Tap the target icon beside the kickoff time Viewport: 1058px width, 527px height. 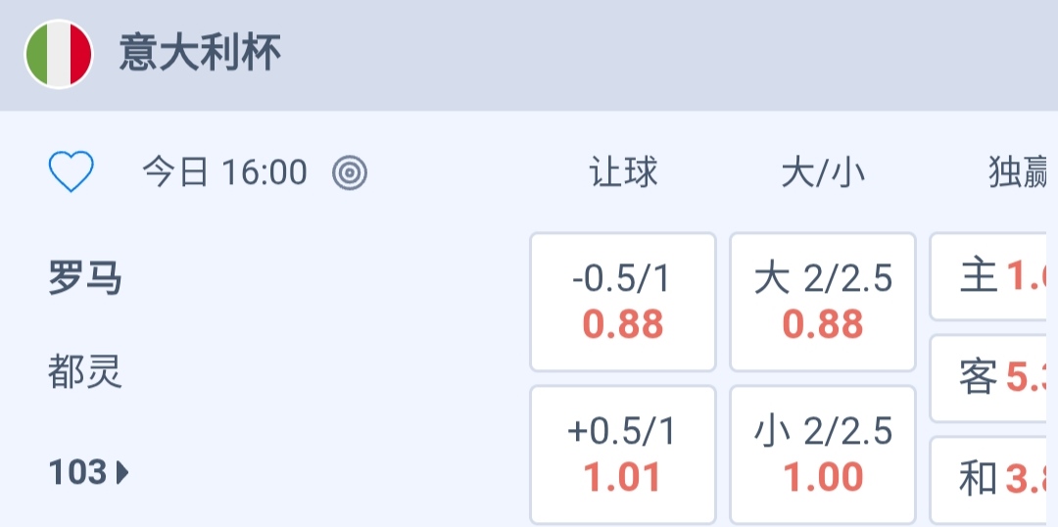[350, 173]
